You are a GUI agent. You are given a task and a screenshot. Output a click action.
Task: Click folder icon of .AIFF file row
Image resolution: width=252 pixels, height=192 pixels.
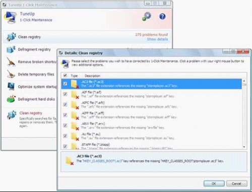75,115
